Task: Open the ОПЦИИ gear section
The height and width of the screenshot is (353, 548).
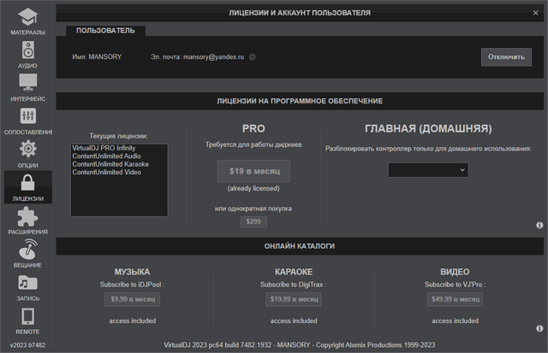Action: pyautogui.click(x=27, y=154)
